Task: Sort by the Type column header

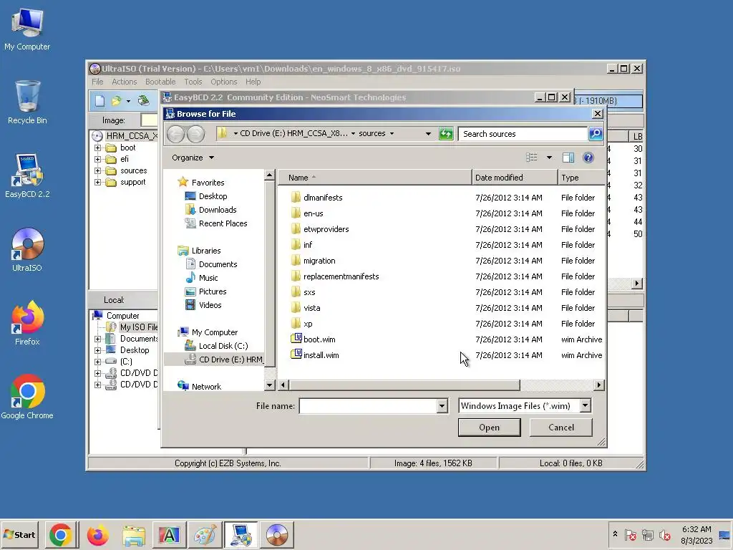Action: tap(581, 178)
